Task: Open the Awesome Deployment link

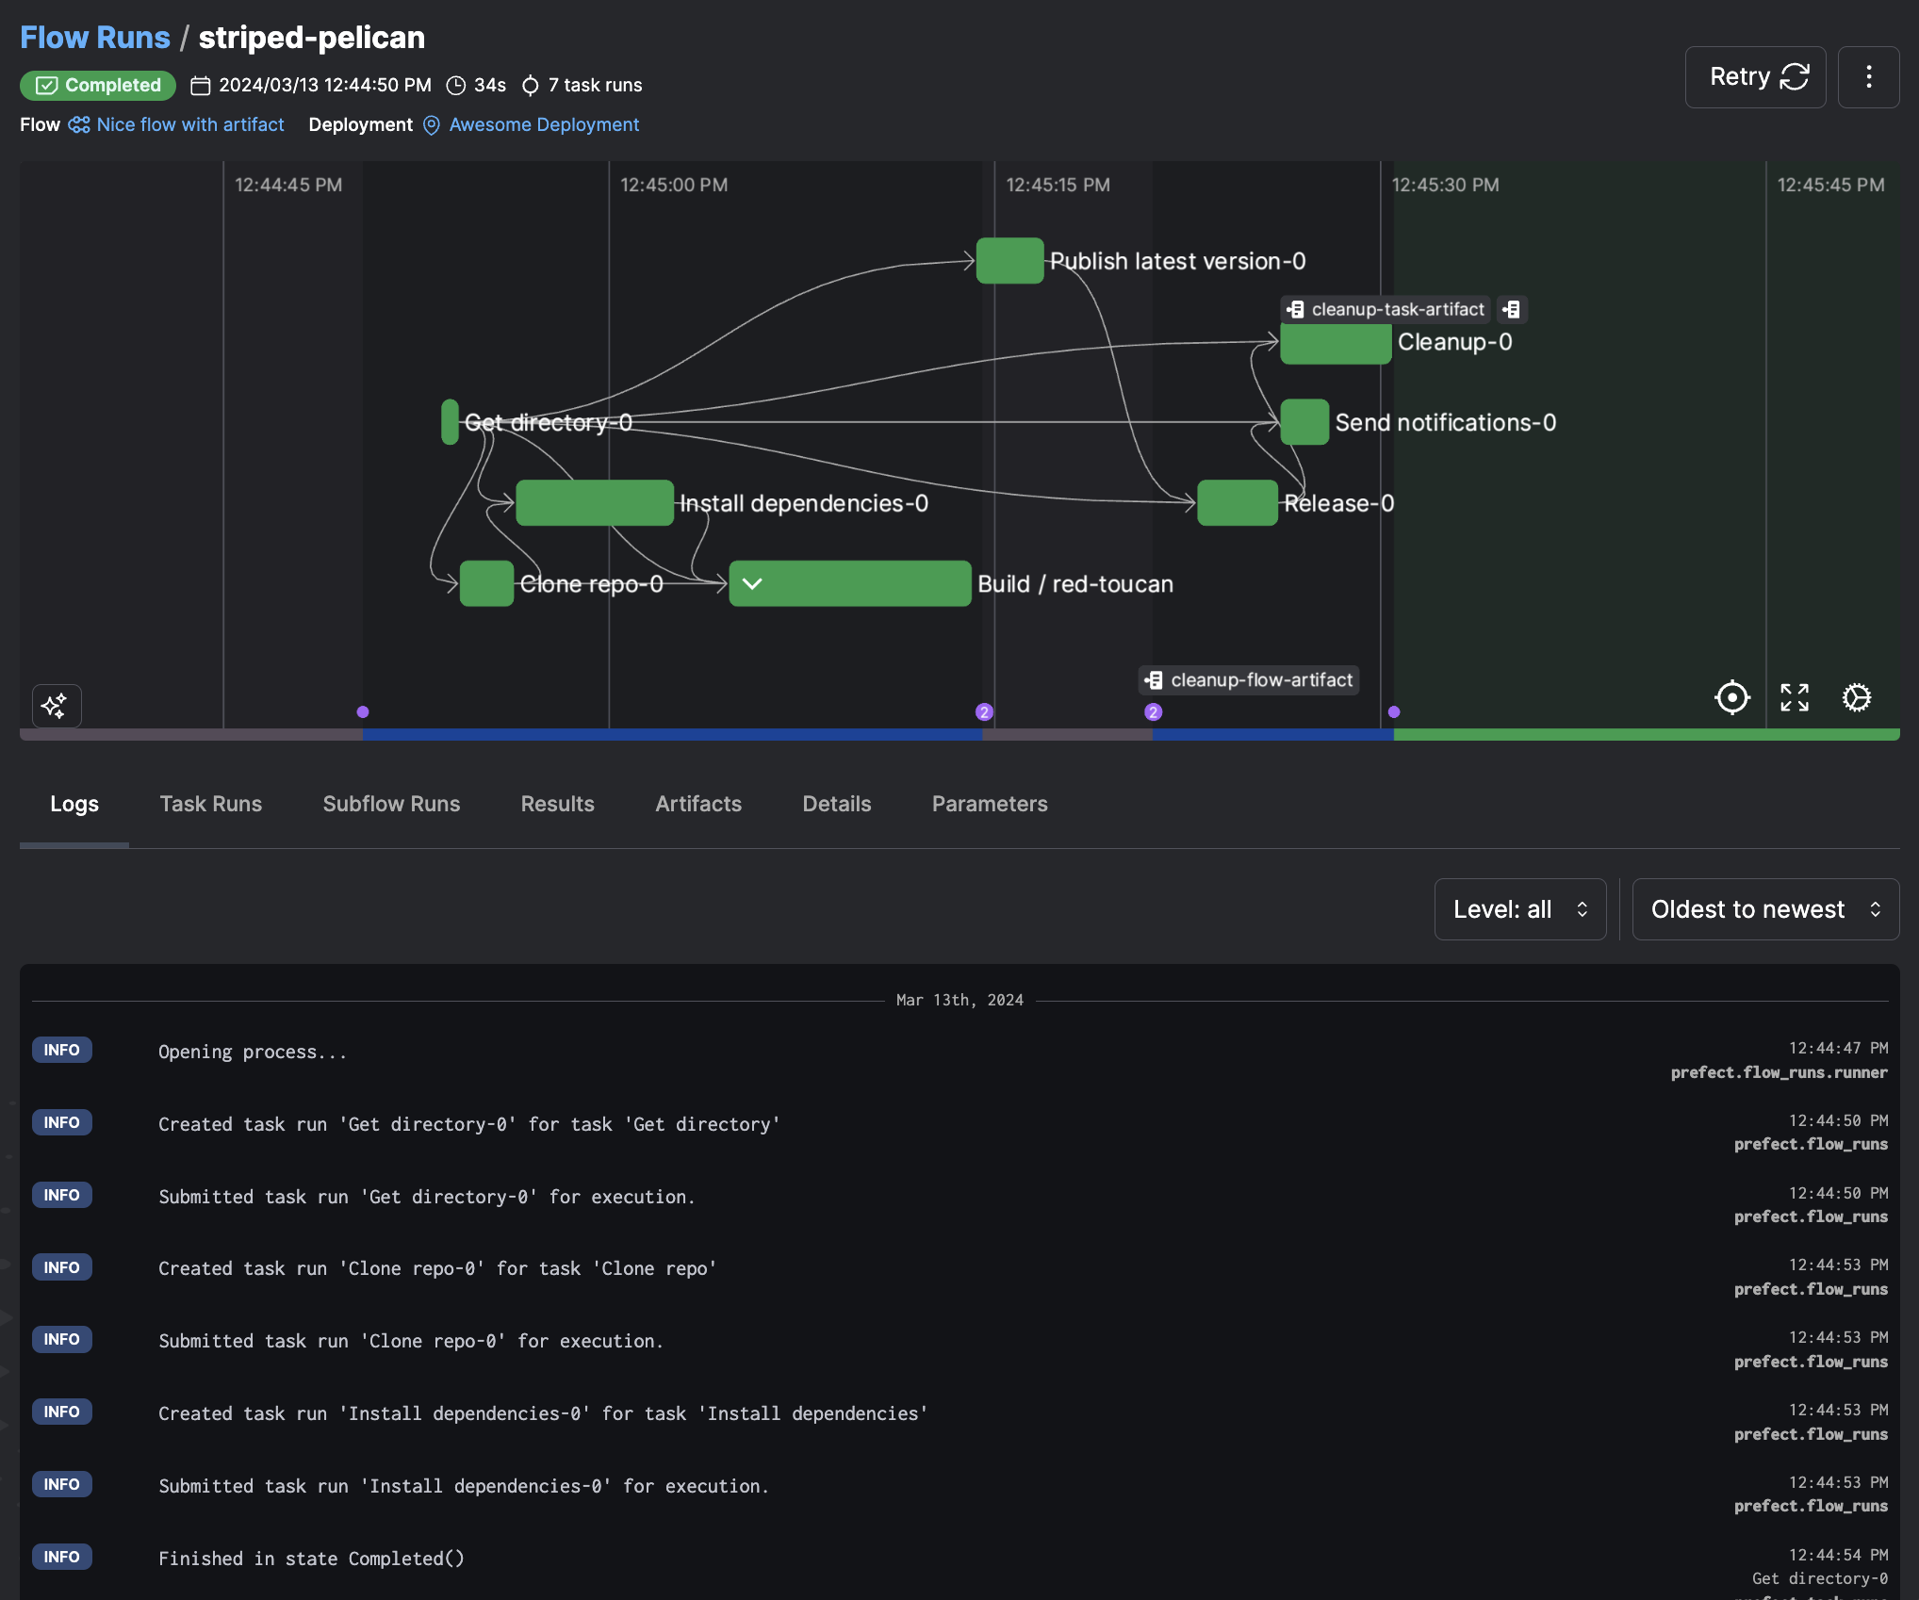Action: [543, 124]
